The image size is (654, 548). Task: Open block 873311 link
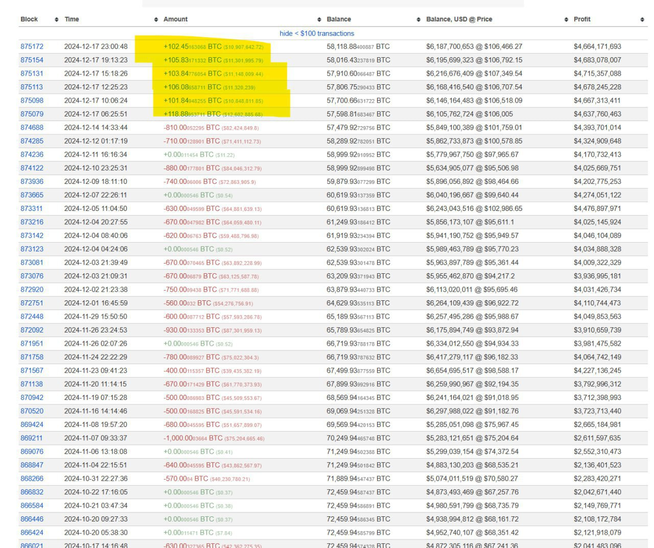click(32, 208)
